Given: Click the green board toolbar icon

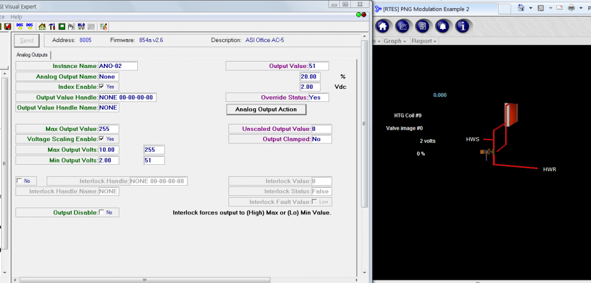Looking at the screenshot, I should tap(61, 27).
